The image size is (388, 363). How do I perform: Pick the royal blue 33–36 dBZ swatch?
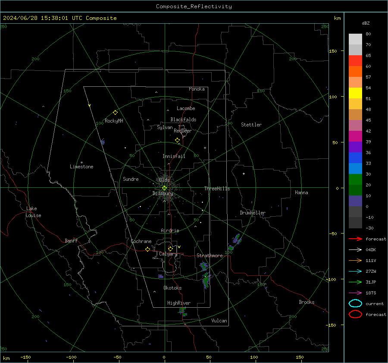[355, 158]
